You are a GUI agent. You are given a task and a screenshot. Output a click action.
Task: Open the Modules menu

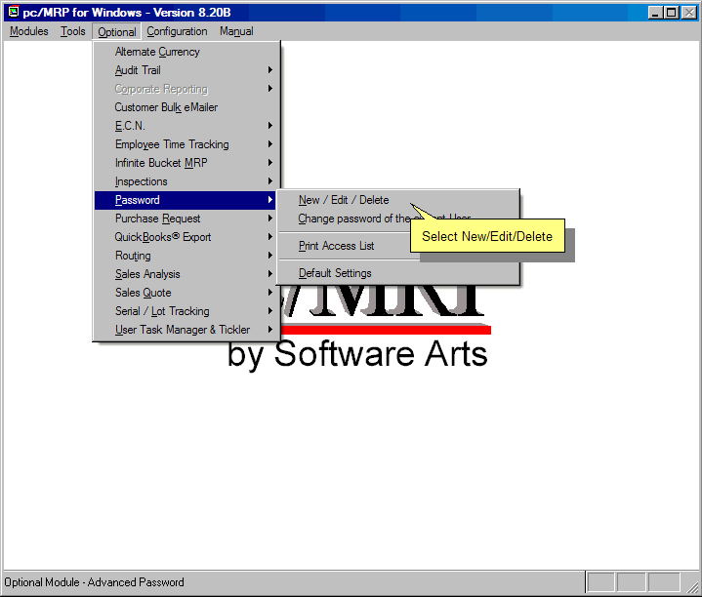point(28,31)
